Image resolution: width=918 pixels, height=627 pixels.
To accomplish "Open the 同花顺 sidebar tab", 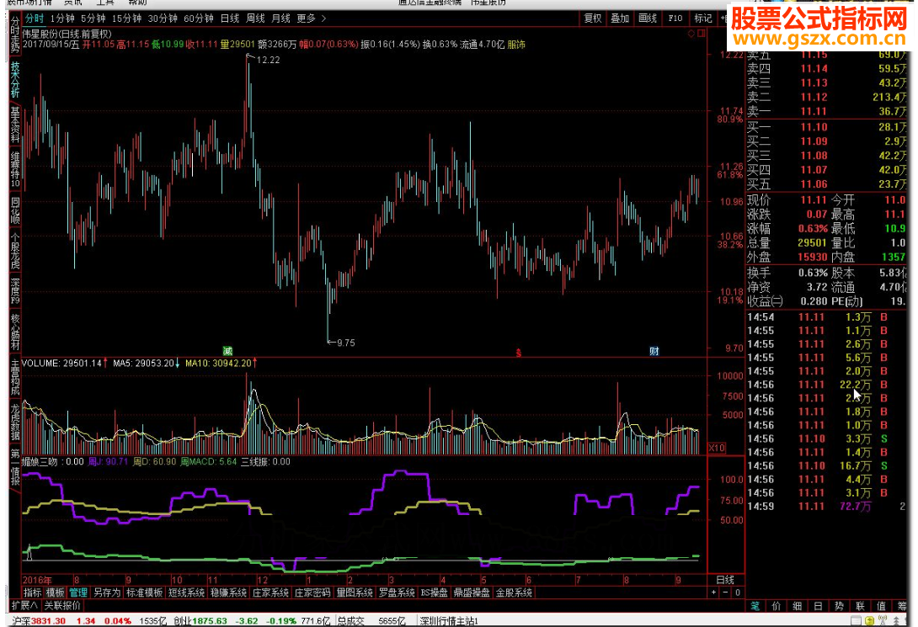I will click(x=14, y=210).
